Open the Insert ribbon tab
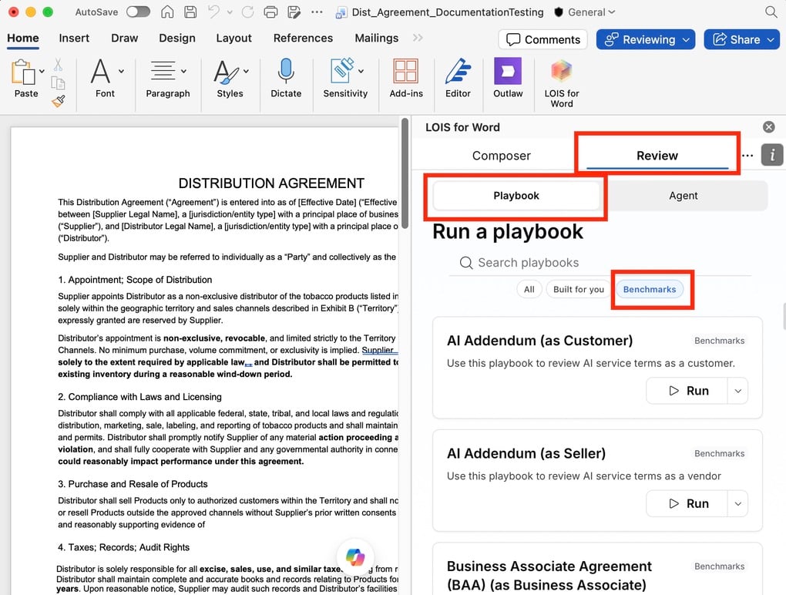The height and width of the screenshot is (595, 786). (74, 38)
